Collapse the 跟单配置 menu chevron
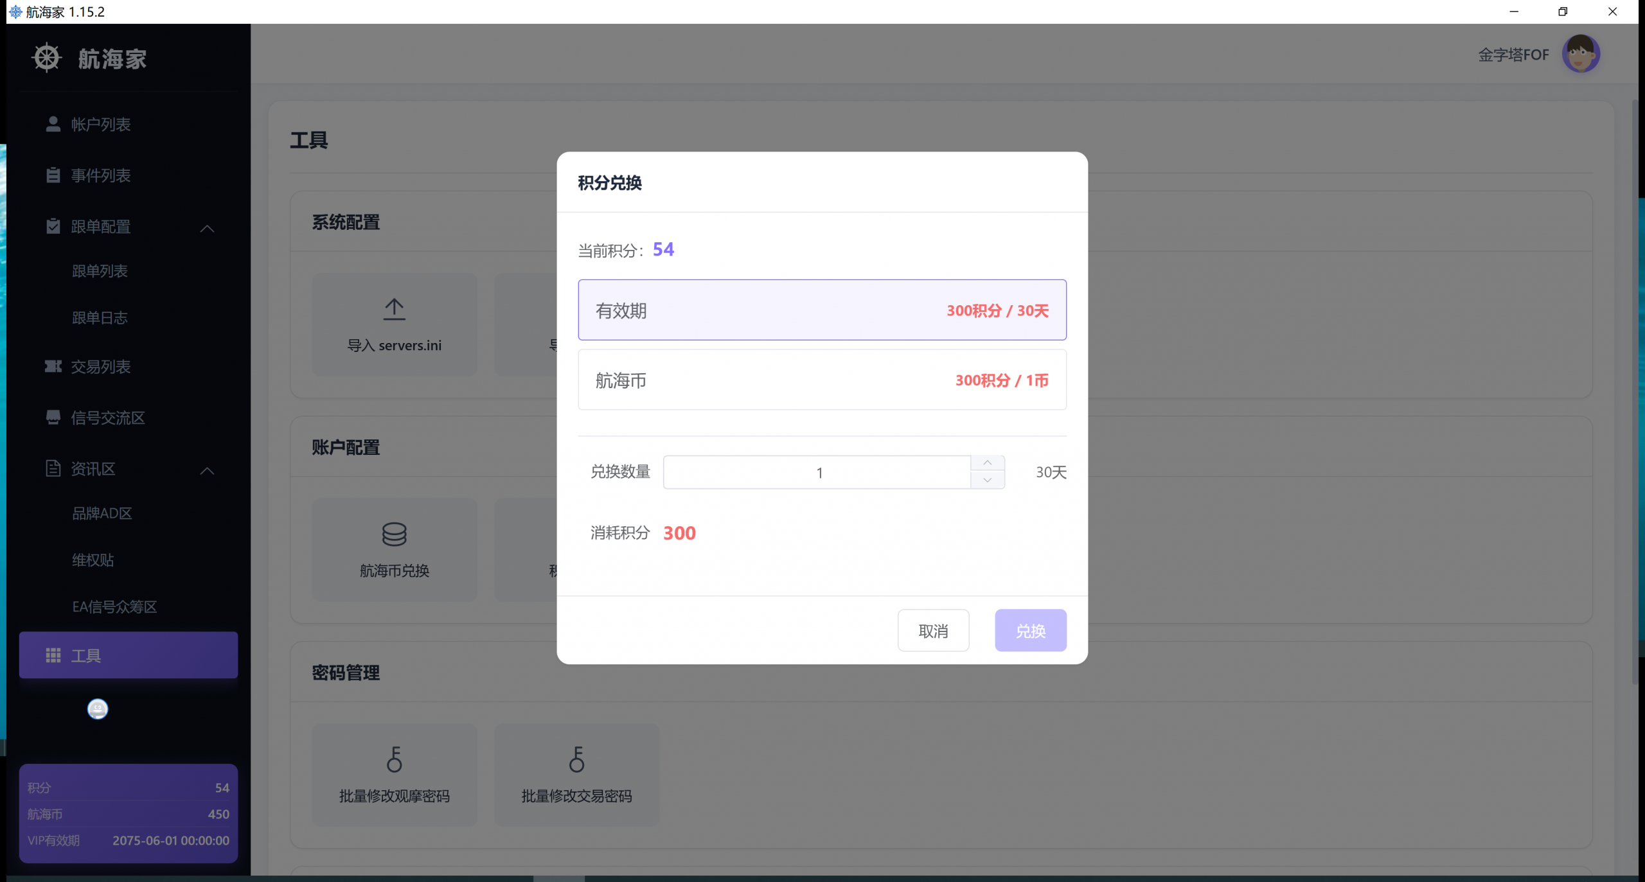Viewport: 1645px width, 882px height. 207,227
